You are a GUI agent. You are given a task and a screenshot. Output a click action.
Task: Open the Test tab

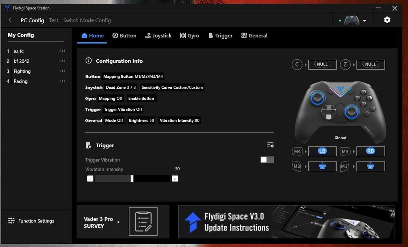(x=53, y=20)
